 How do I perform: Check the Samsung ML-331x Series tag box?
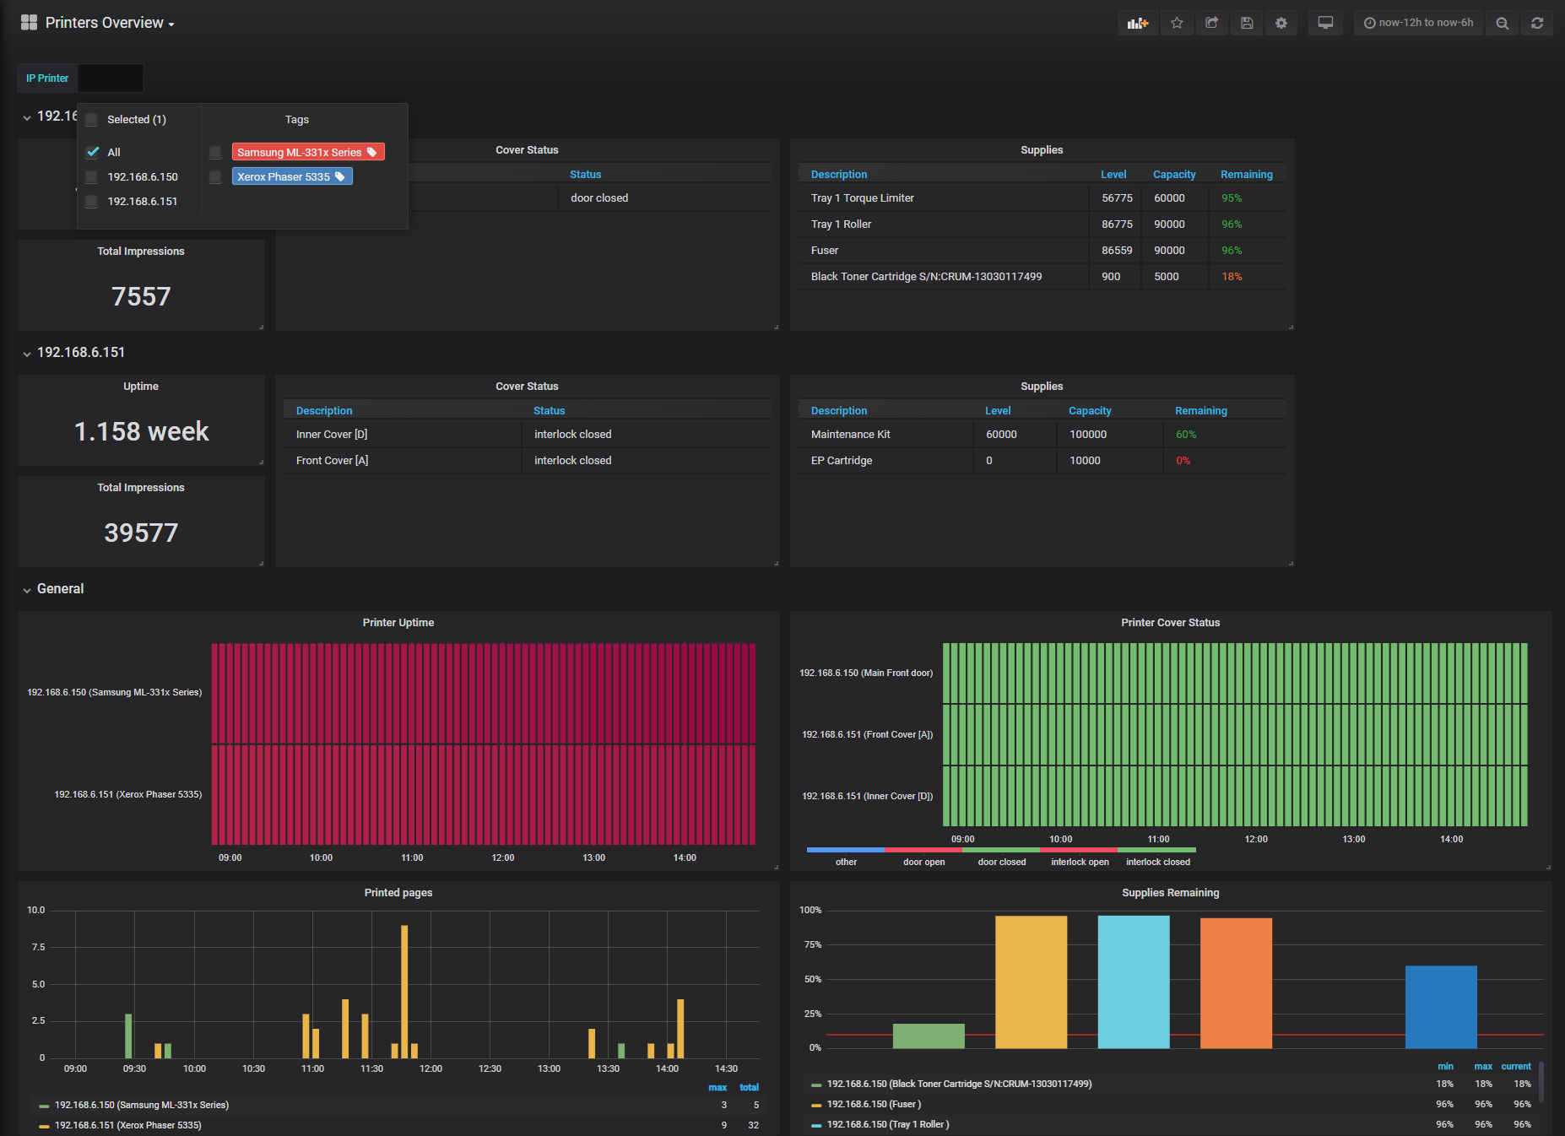point(215,153)
